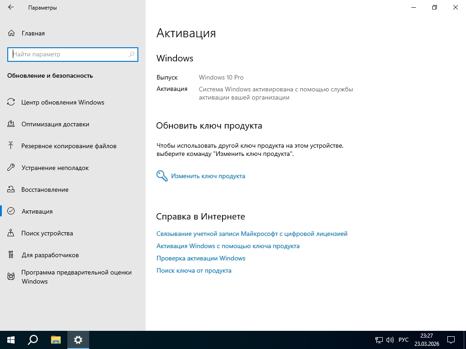
Task: Close the Параметры window
Action: (455, 7)
